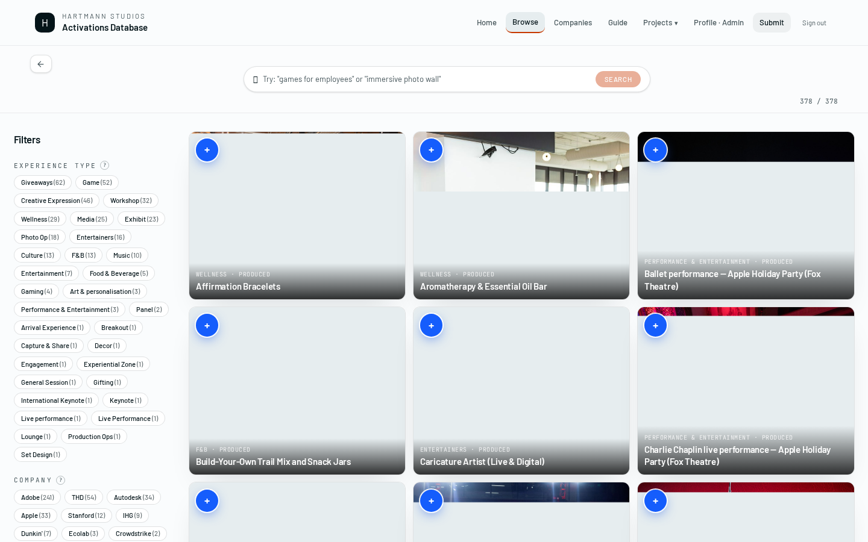Open Charlie Chaplin live performance card title
Screen dimensions: 868x542
click(737, 456)
